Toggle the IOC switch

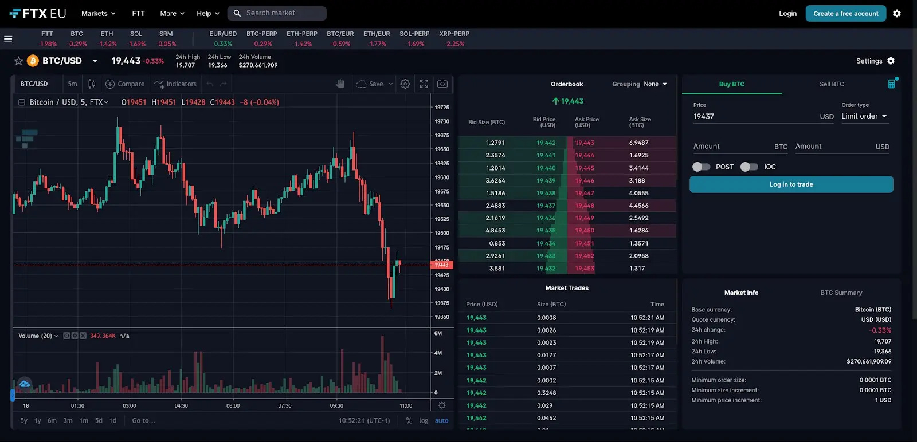[749, 167]
